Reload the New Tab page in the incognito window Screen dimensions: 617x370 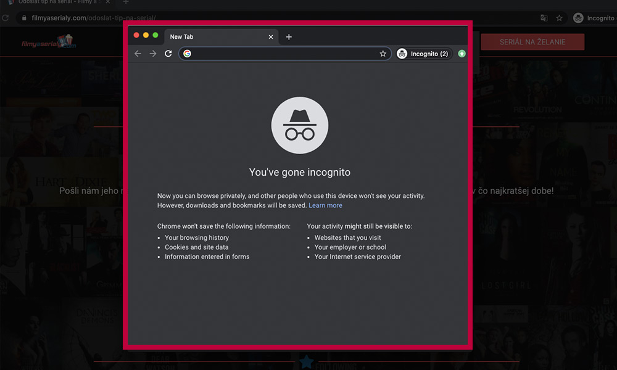tap(168, 54)
